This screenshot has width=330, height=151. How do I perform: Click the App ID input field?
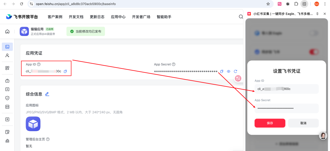coord(287,89)
